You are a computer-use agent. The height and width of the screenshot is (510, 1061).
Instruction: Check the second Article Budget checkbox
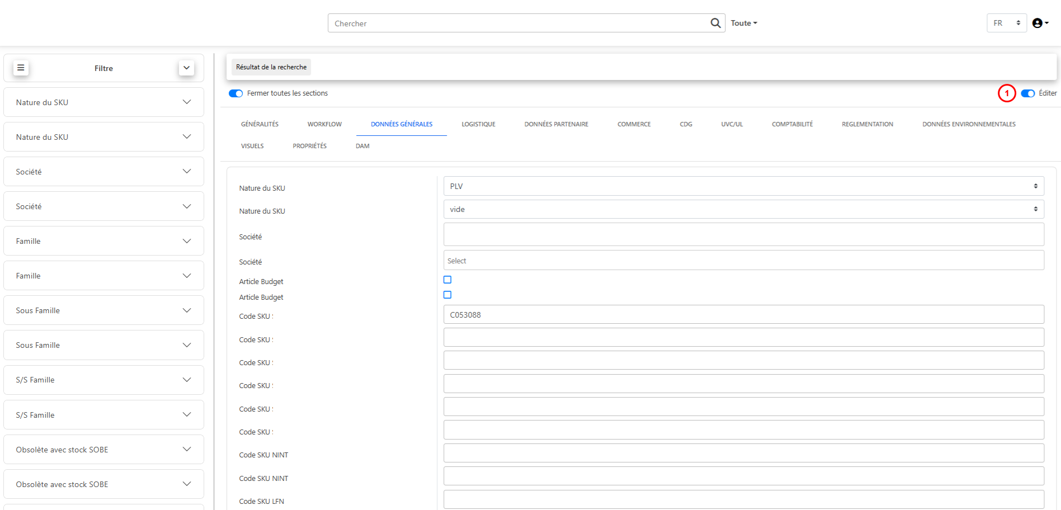[447, 295]
